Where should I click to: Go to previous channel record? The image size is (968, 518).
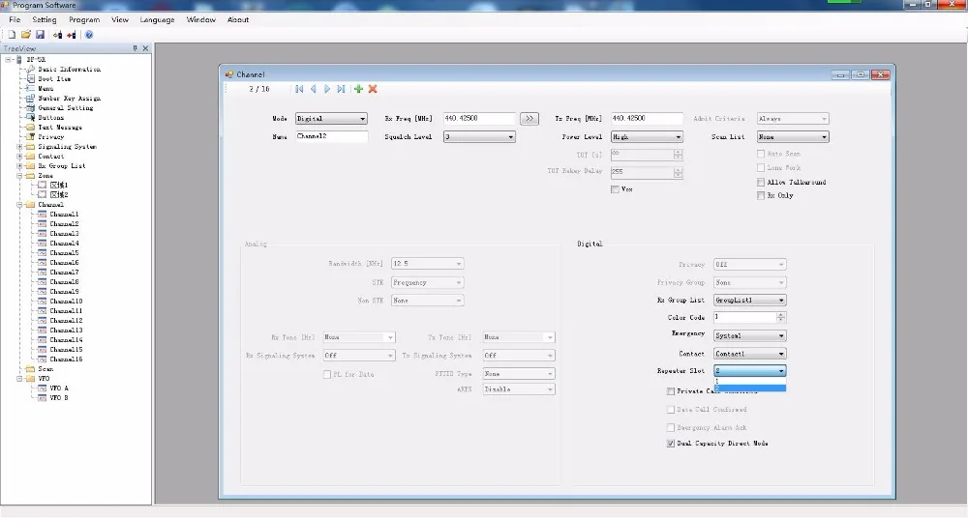[x=313, y=90]
